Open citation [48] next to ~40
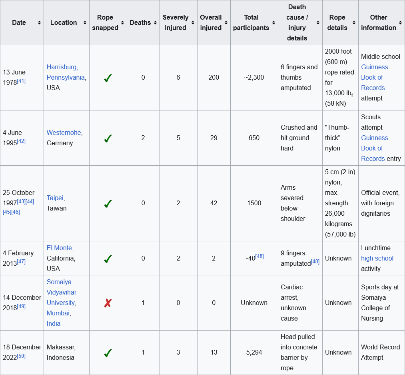This screenshot has width=405, height=375. tap(259, 256)
